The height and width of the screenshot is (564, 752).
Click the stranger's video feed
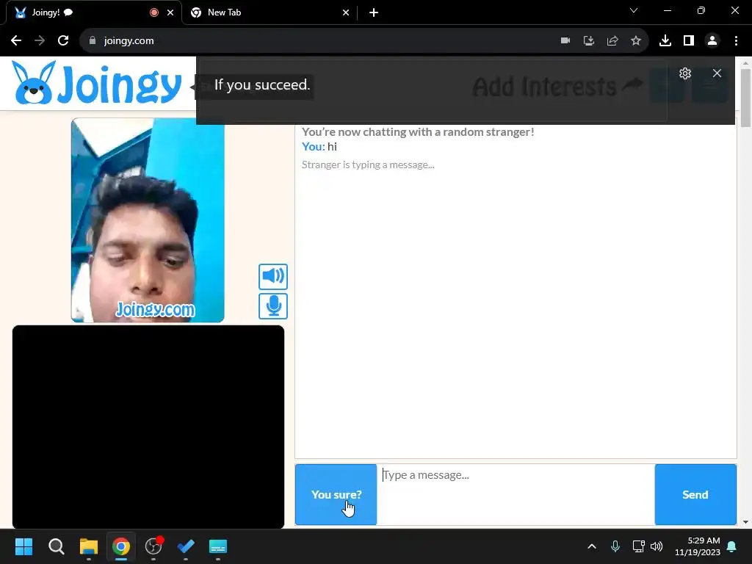pyautogui.click(x=148, y=220)
